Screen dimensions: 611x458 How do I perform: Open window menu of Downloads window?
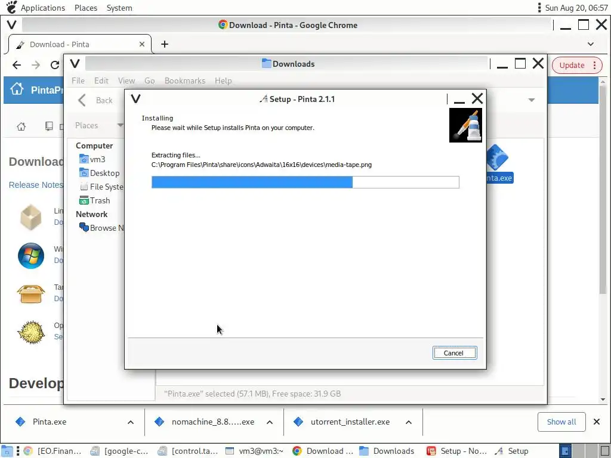pos(75,63)
